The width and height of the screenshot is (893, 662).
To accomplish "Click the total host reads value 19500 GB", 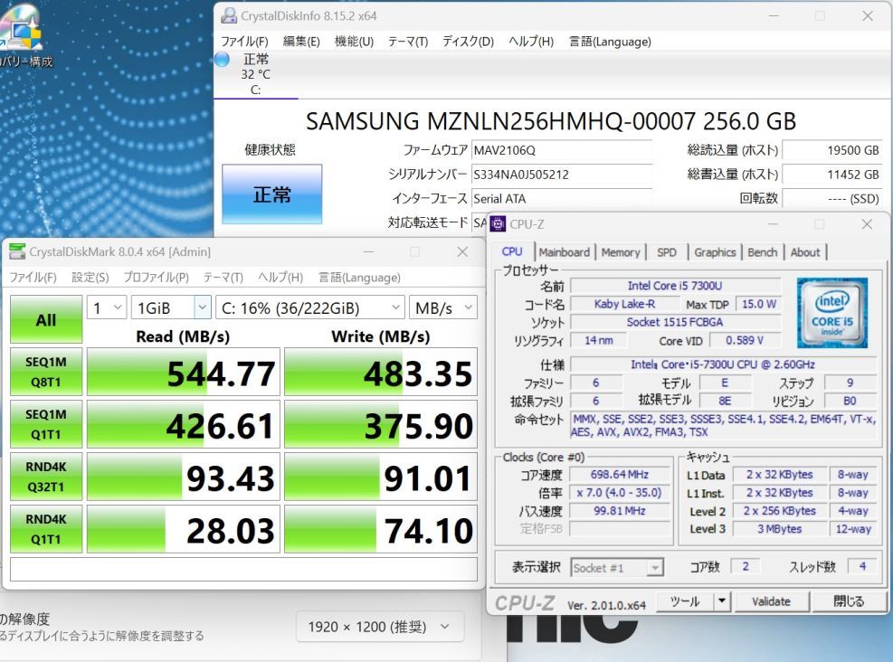I will point(832,150).
